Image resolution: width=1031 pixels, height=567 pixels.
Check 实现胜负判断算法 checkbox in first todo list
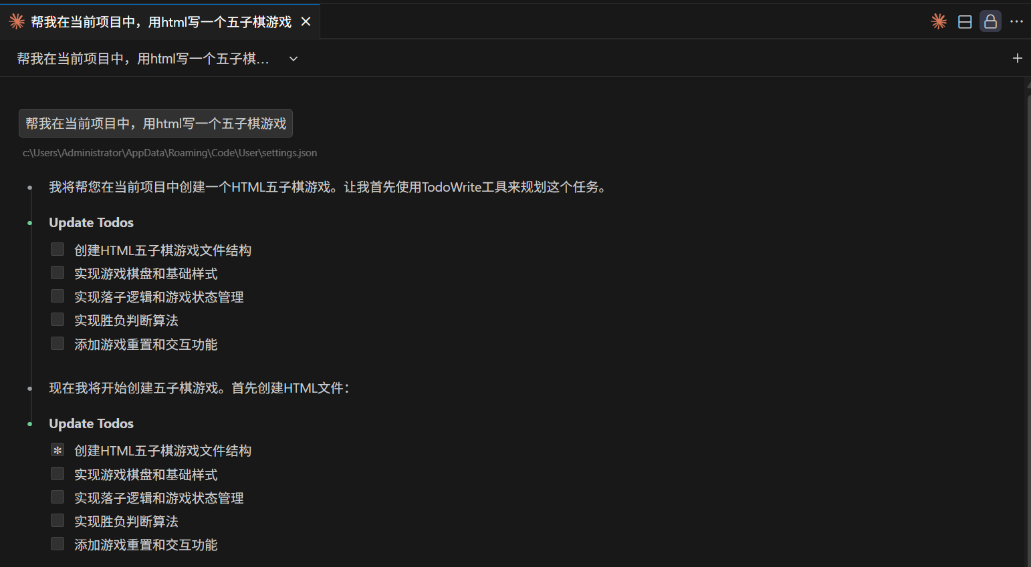click(x=58, y=320)
